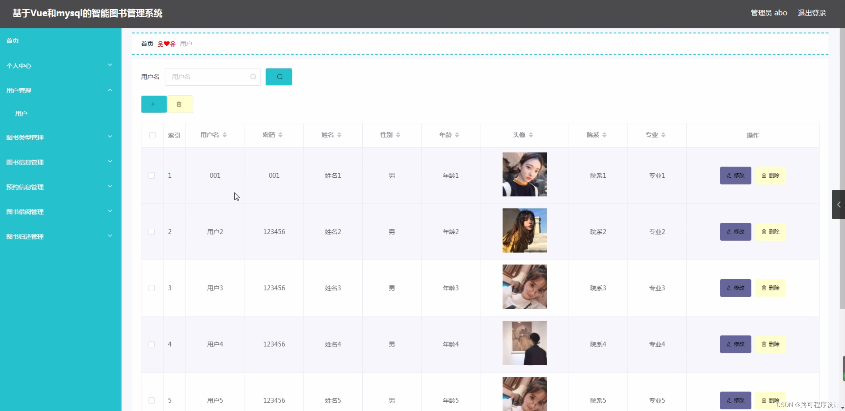This screenshot has height=411, width=845.
Task: Select 首页 in the sidebar
Action: coord(13,40)
